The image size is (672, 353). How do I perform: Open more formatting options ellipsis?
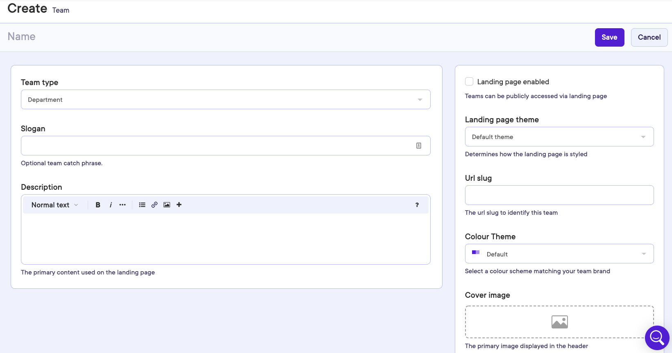click(x=123, y=205)
